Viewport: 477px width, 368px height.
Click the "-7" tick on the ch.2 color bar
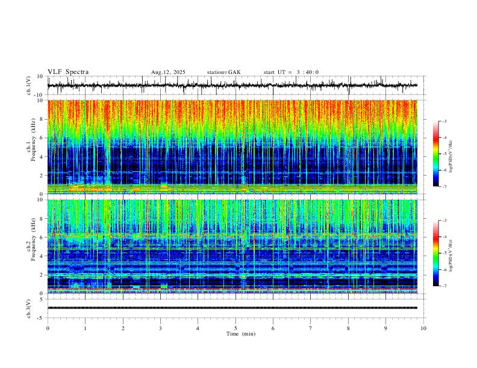(x=444, y=286)
